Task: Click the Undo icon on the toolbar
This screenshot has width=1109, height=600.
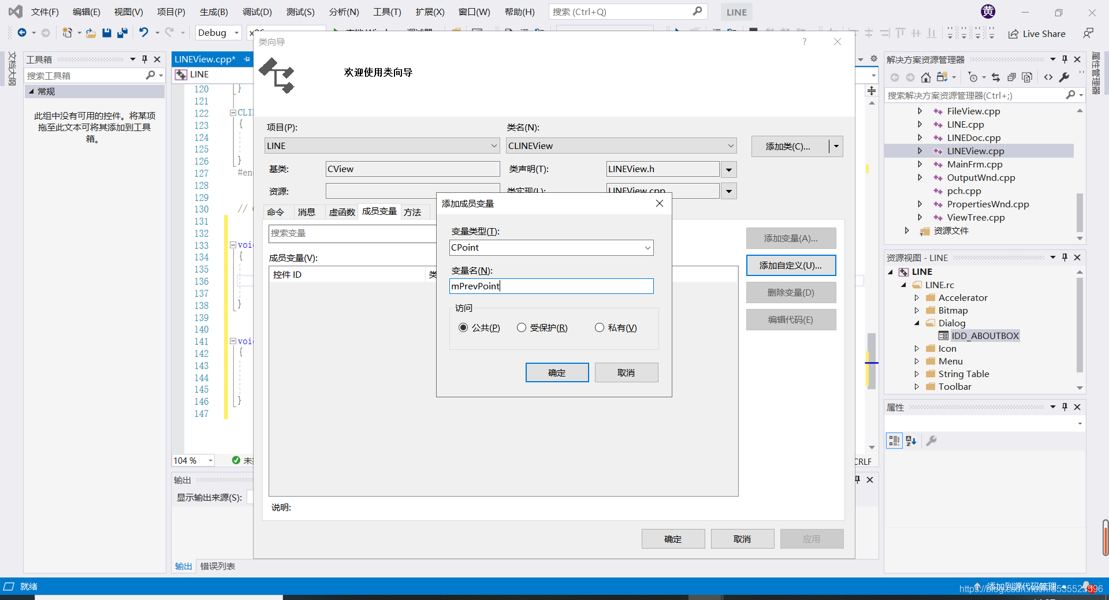Action: [144, 33]
